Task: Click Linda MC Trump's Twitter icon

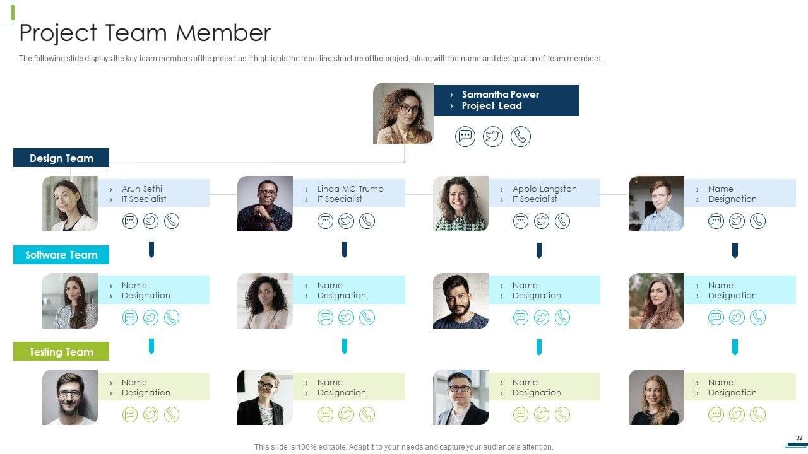Action: pos(346,221)
